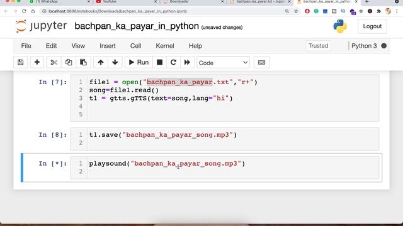Image resolution: width=403 pixels, height=226 pixels.
Task: Bookmark this page with the star icon
Action: 296,11
